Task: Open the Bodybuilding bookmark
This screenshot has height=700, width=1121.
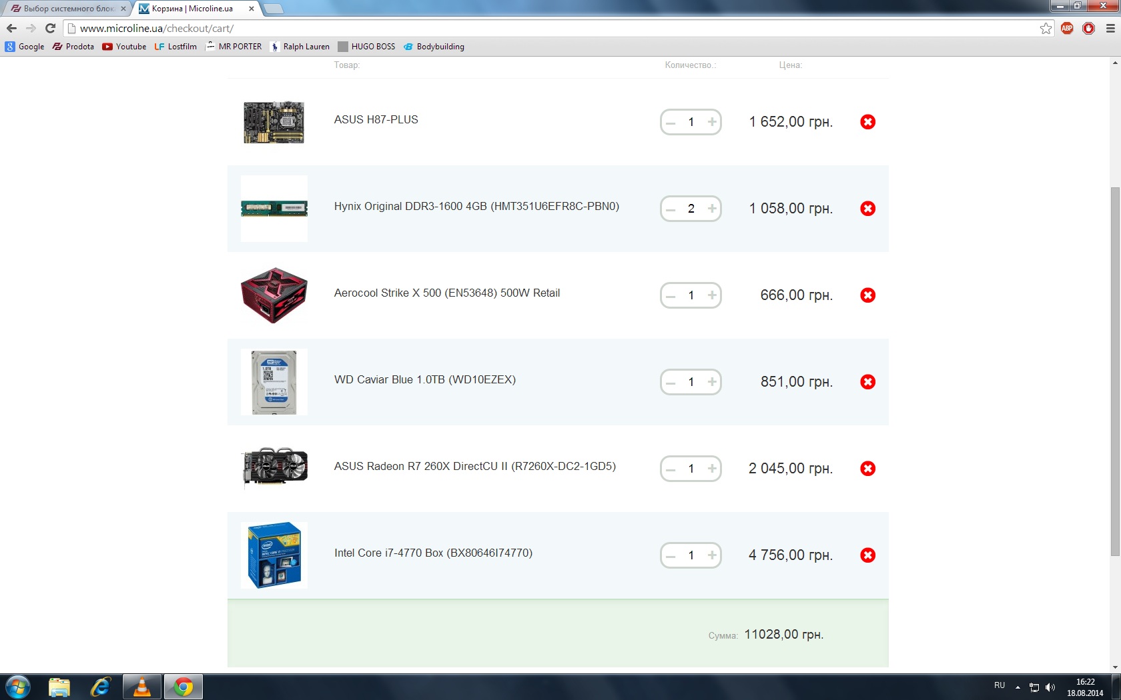Action: click(x=434, y=47)
